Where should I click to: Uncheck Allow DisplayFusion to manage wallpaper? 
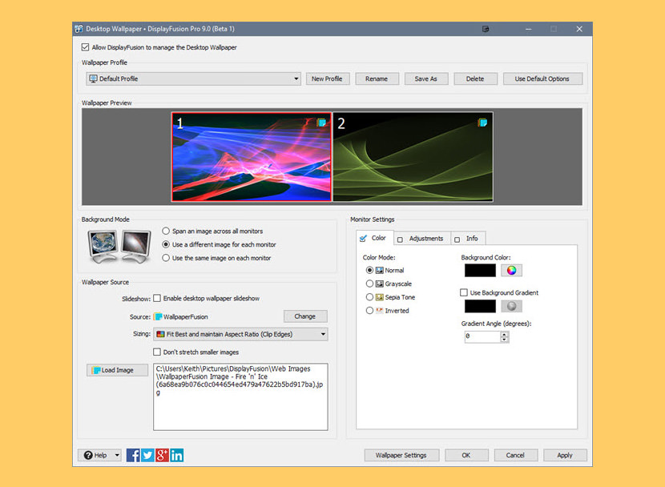[86, 47]
